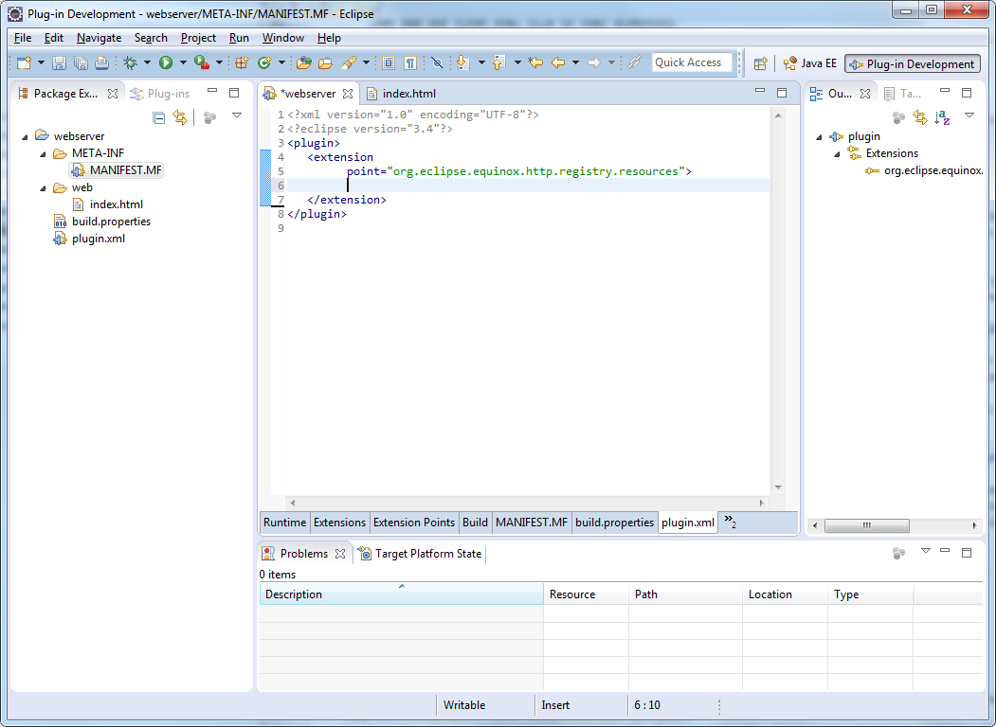Click the New wizard icon in toolbar
Screen dimensions: 996x727
pyautogui.click(x=24, y=62)
